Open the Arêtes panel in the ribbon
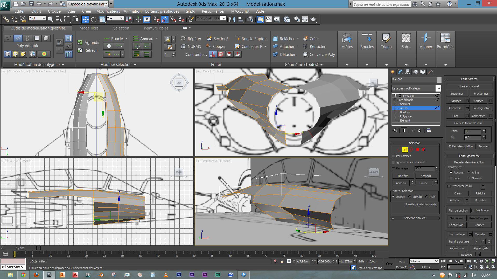Viewport: 497px width, 279px height. tap(347, 41)
